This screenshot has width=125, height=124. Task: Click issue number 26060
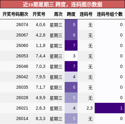(x=22, y=45)
